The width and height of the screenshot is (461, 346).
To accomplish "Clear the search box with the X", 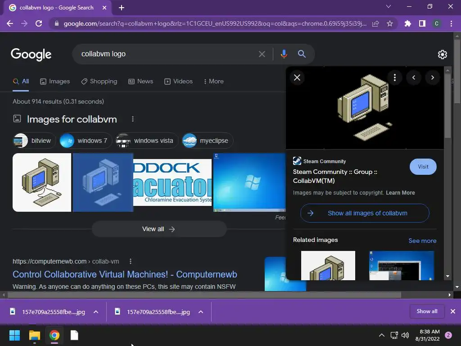I will [x=262, y=54].
